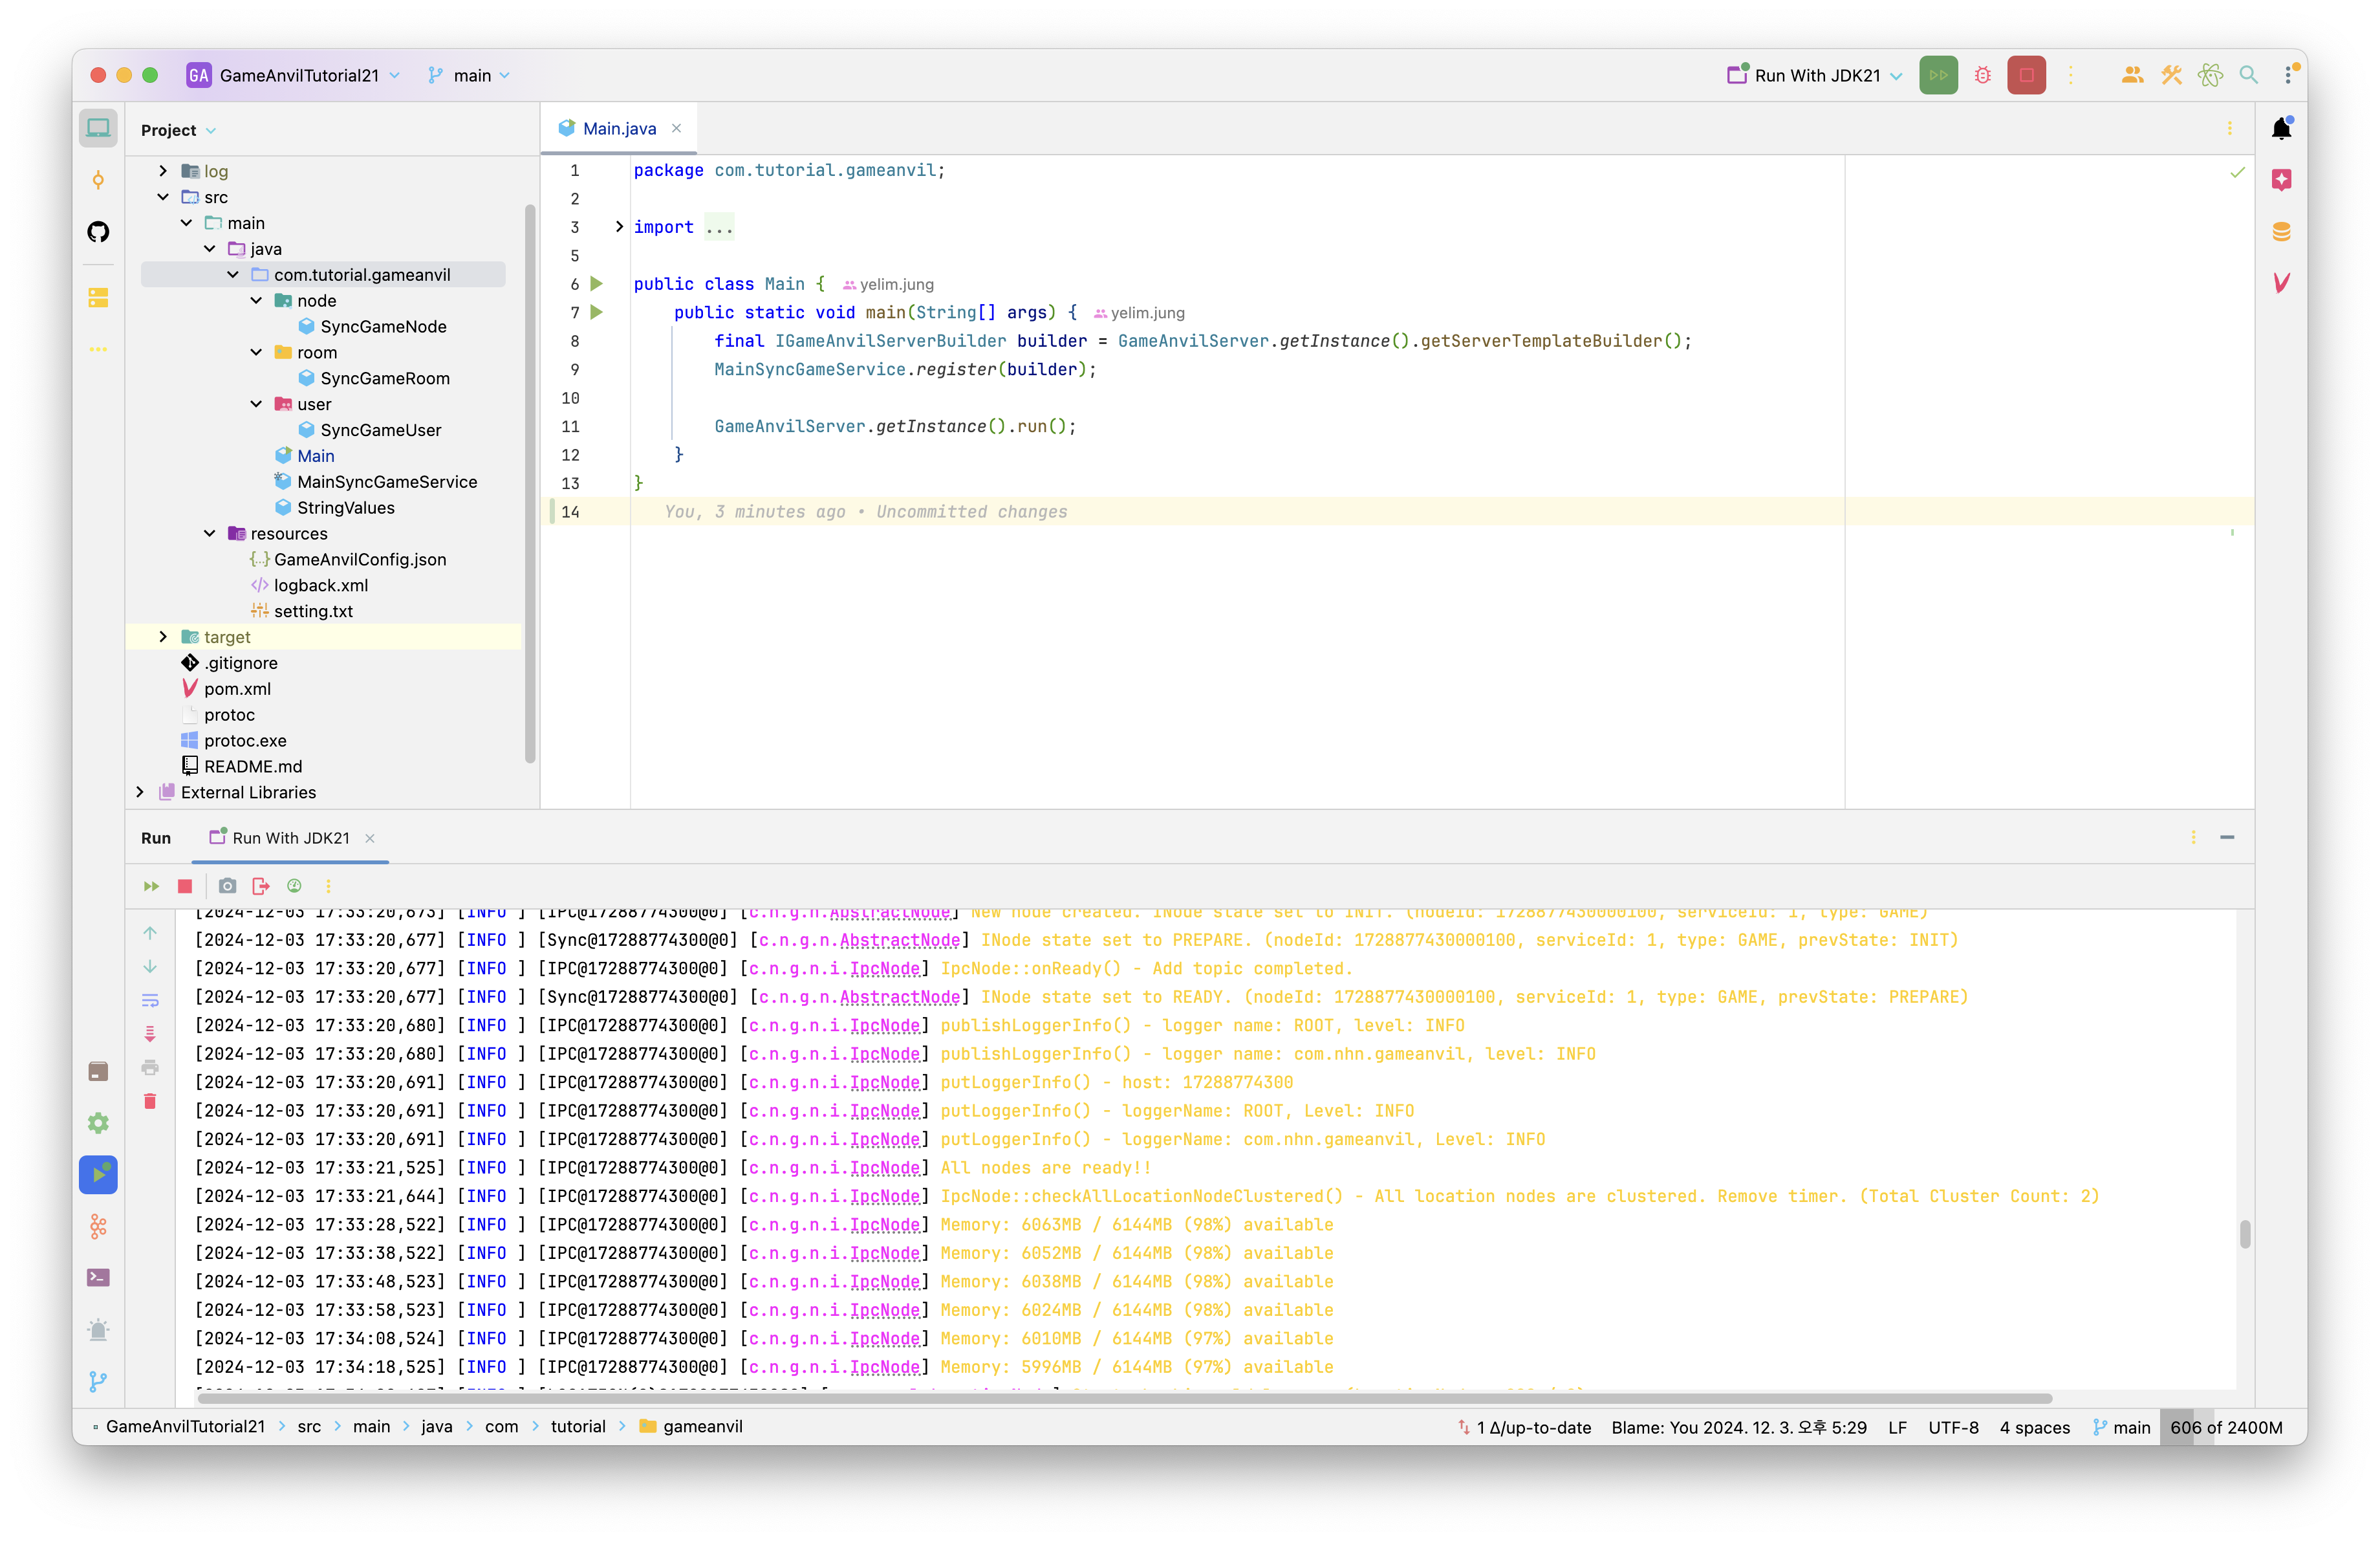Screen dimensions: 2380x1541
Task: Close the Run With JDK21 run tab
Action: (x=370, y=838)
